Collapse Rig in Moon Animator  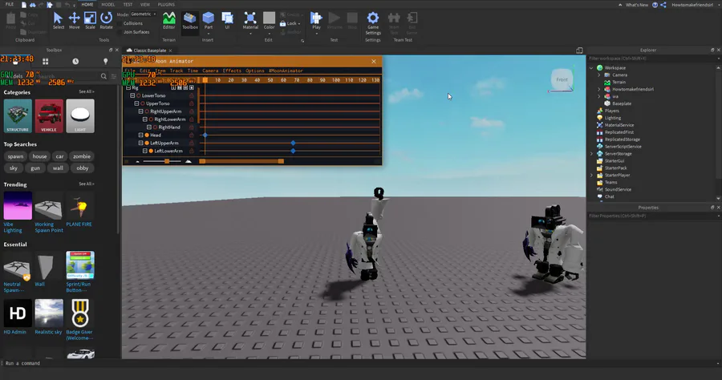click(x=128, y=87)
